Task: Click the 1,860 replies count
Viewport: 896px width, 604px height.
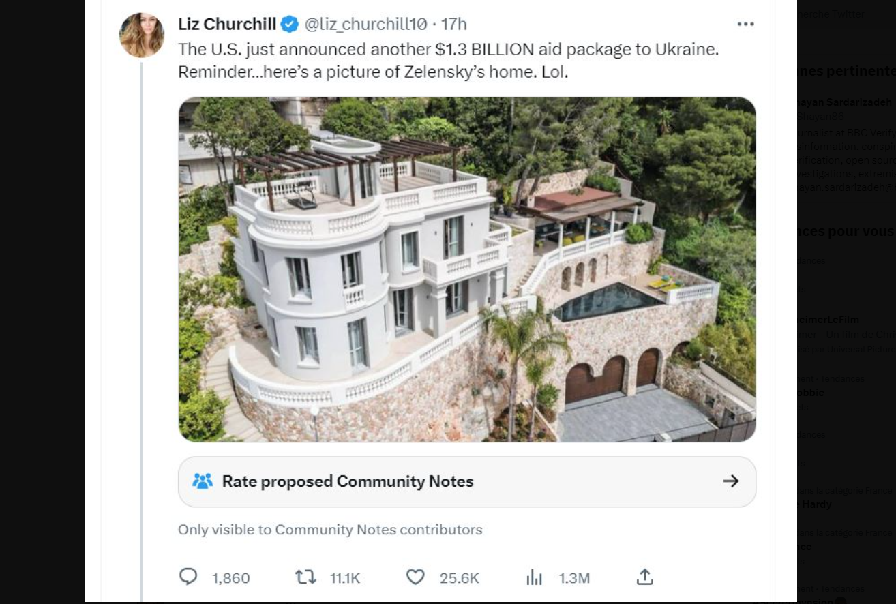Action: pos(231,578)
